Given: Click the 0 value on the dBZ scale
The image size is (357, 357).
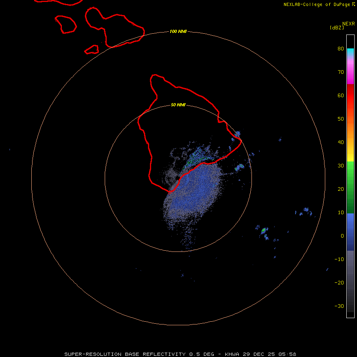Looking at the screenshot, I should point(342,236).
